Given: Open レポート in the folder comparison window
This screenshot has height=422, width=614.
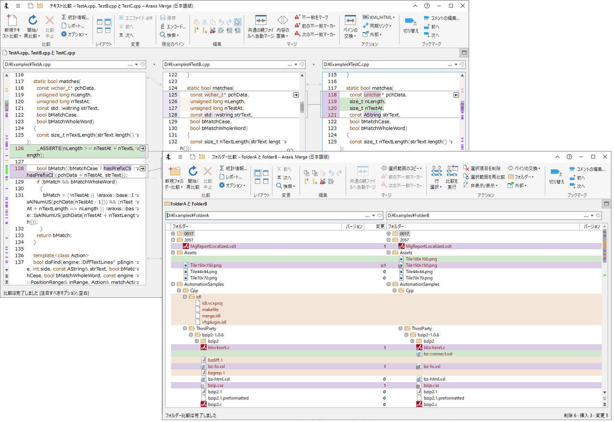Looking at the screenshot, I should 231,177.
